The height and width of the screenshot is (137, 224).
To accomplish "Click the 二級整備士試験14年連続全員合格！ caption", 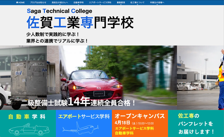I will tap(78, 102).
